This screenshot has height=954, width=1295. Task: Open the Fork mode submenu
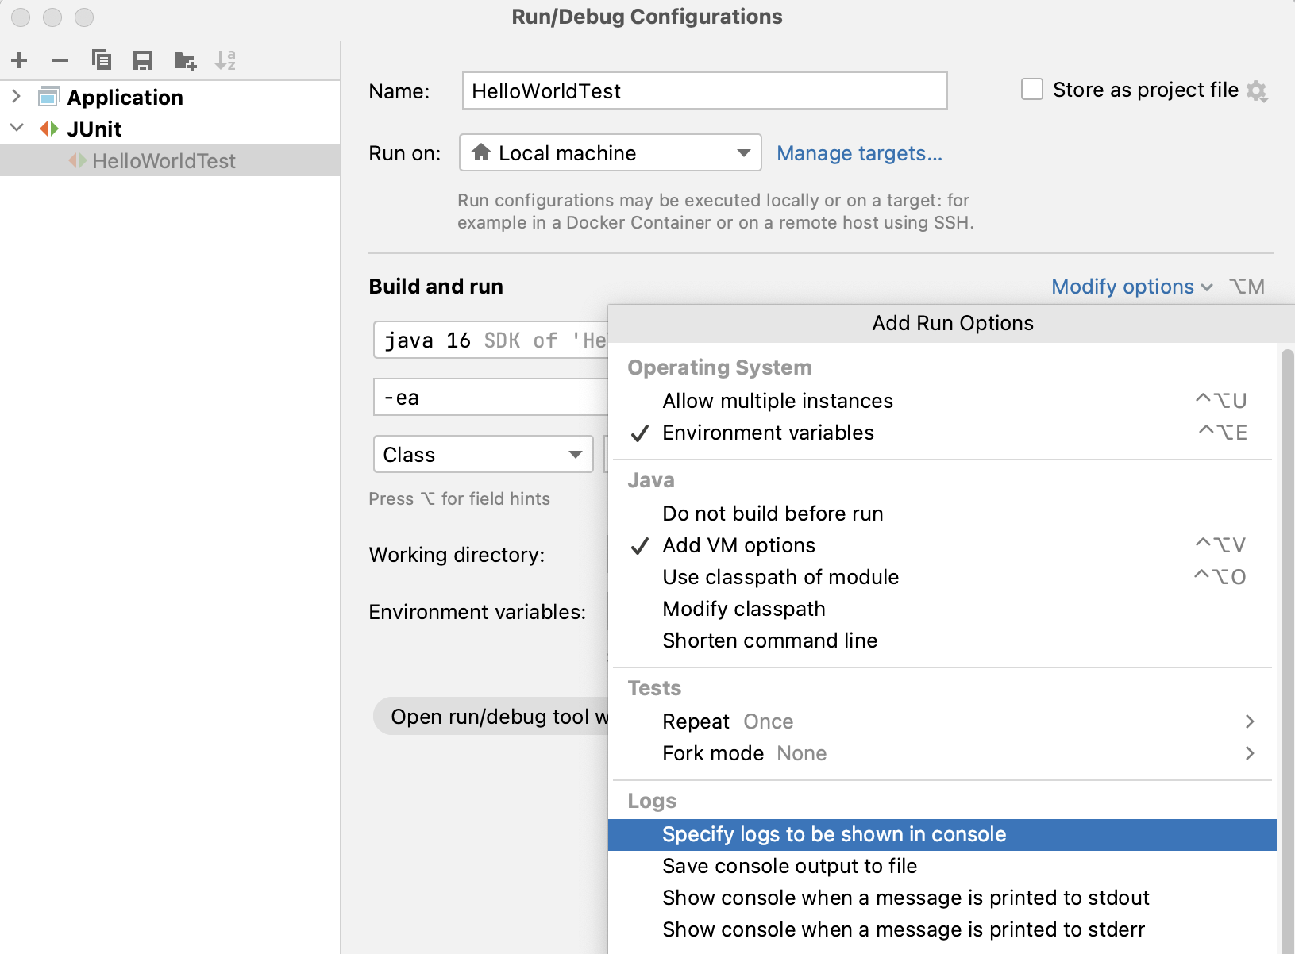pos(942,753)
